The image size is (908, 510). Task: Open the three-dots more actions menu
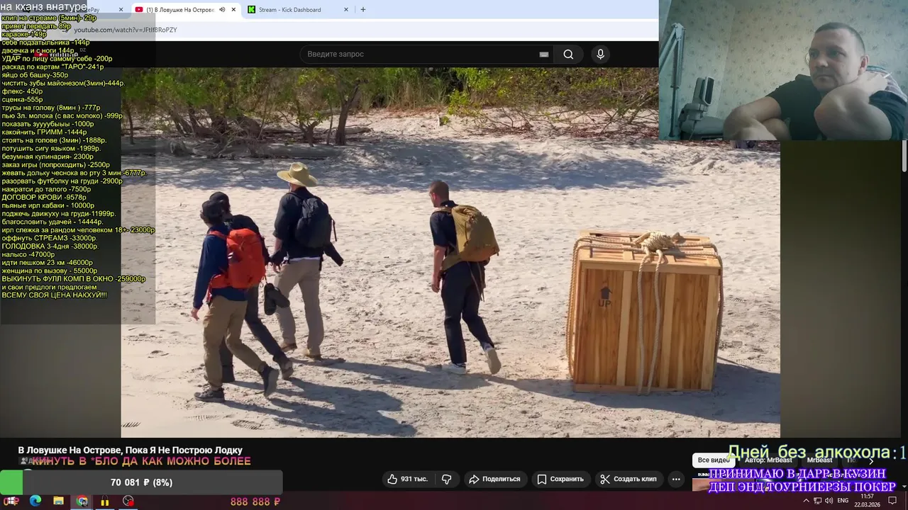click(x=676, y=479)
